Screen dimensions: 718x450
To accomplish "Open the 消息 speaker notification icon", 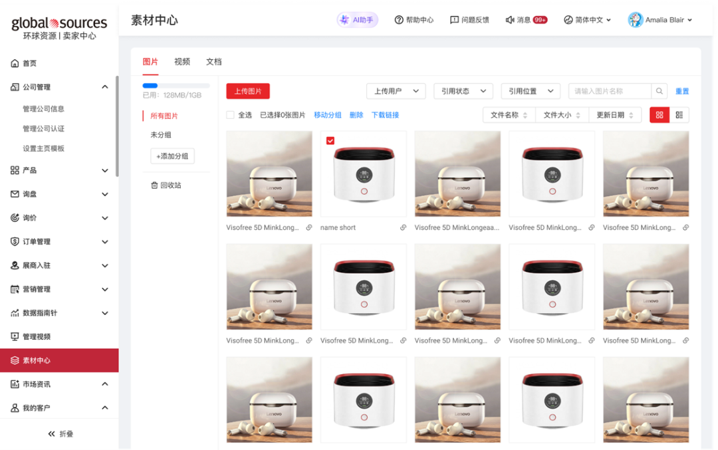I will 510,20.
